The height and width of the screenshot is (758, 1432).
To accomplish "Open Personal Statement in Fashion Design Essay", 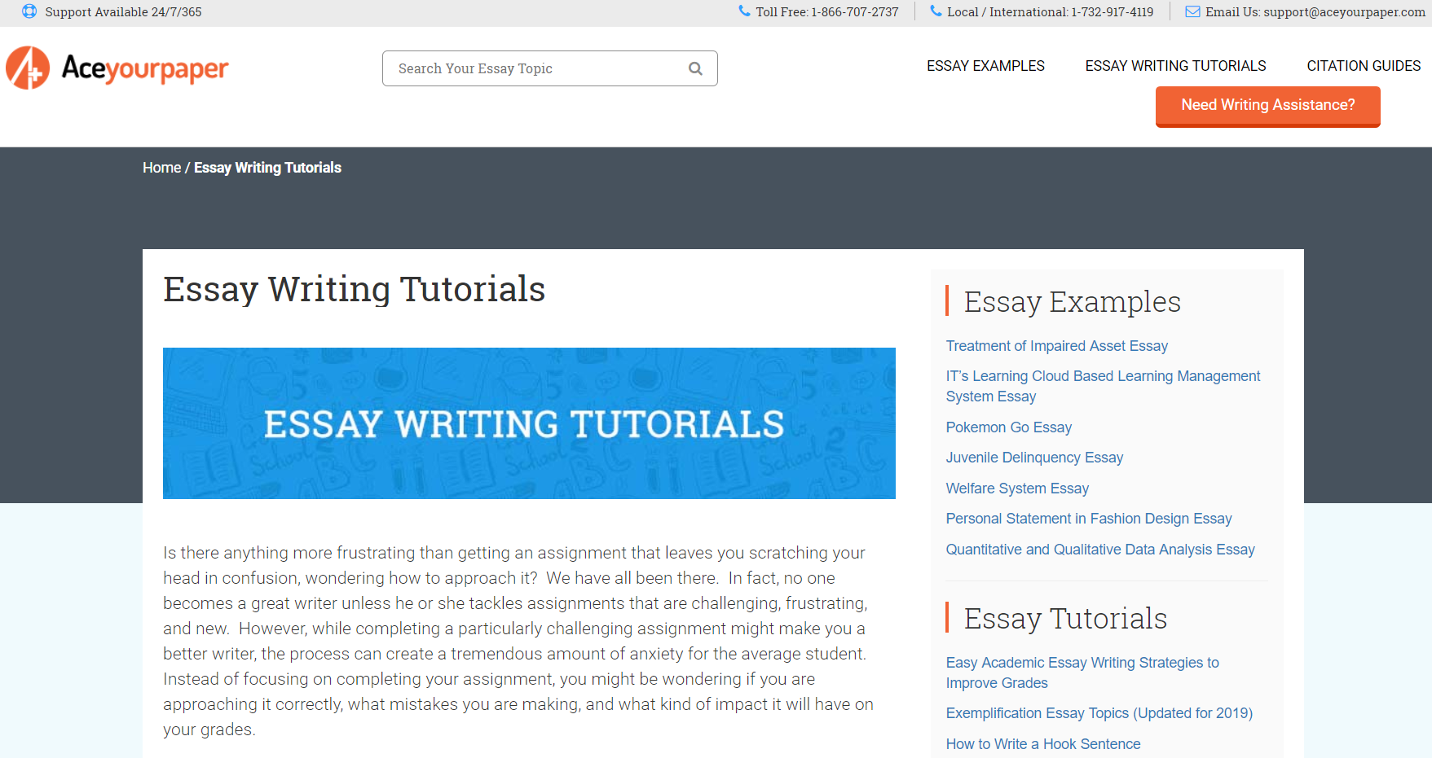I will (x=1088, y=519).
